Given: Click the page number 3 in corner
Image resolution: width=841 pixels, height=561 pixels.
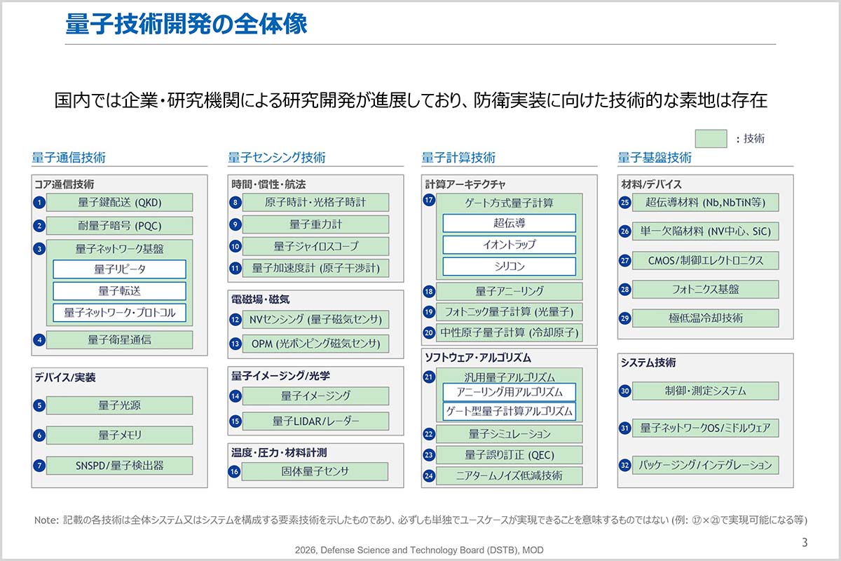Looking at the screenshot, I should click(805, 542).
